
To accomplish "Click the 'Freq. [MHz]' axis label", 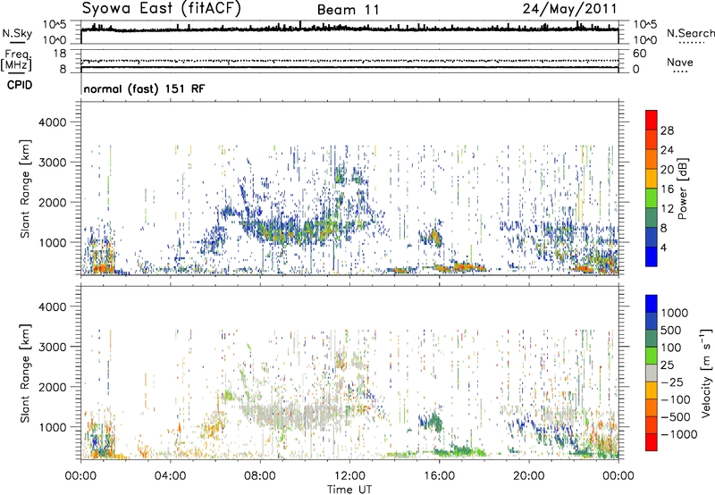I will pyautogui.click(x=16, y=61).
